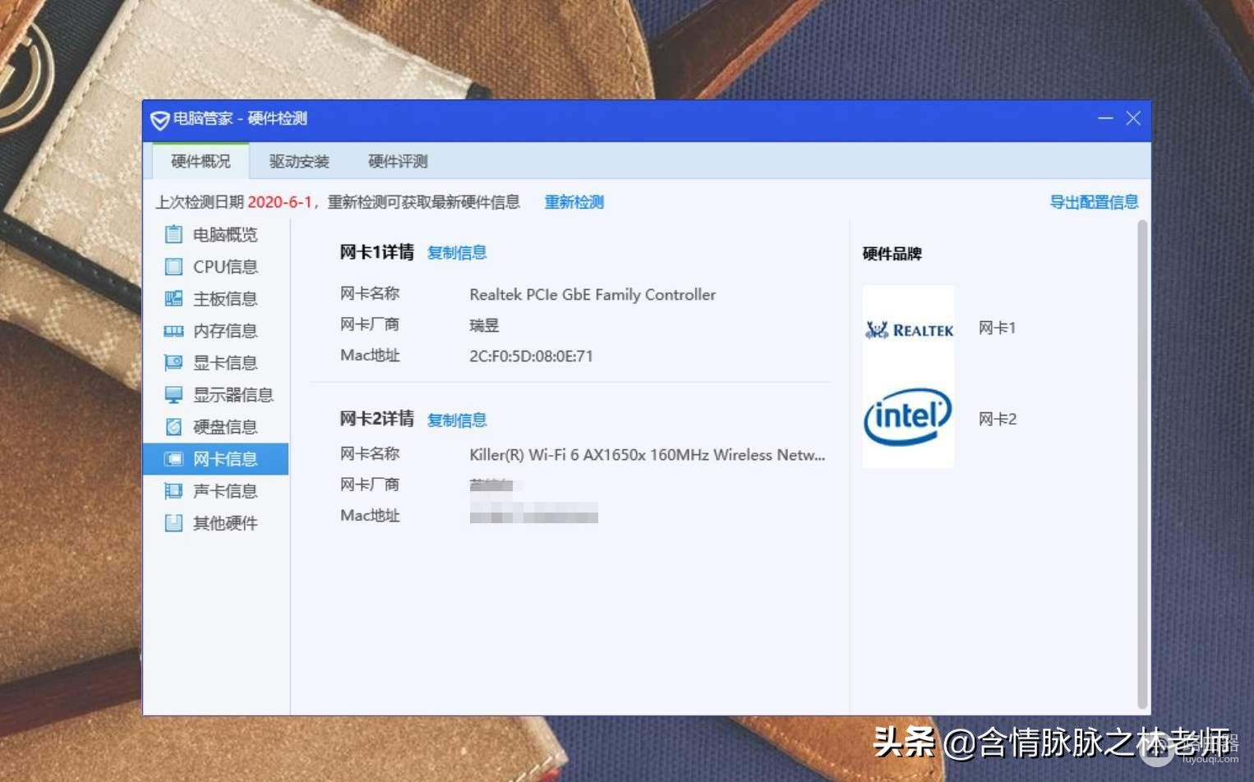Click the 瑞昱 manufacturer value
This screenshot has height=782, width=1254.
coord(484,325)
